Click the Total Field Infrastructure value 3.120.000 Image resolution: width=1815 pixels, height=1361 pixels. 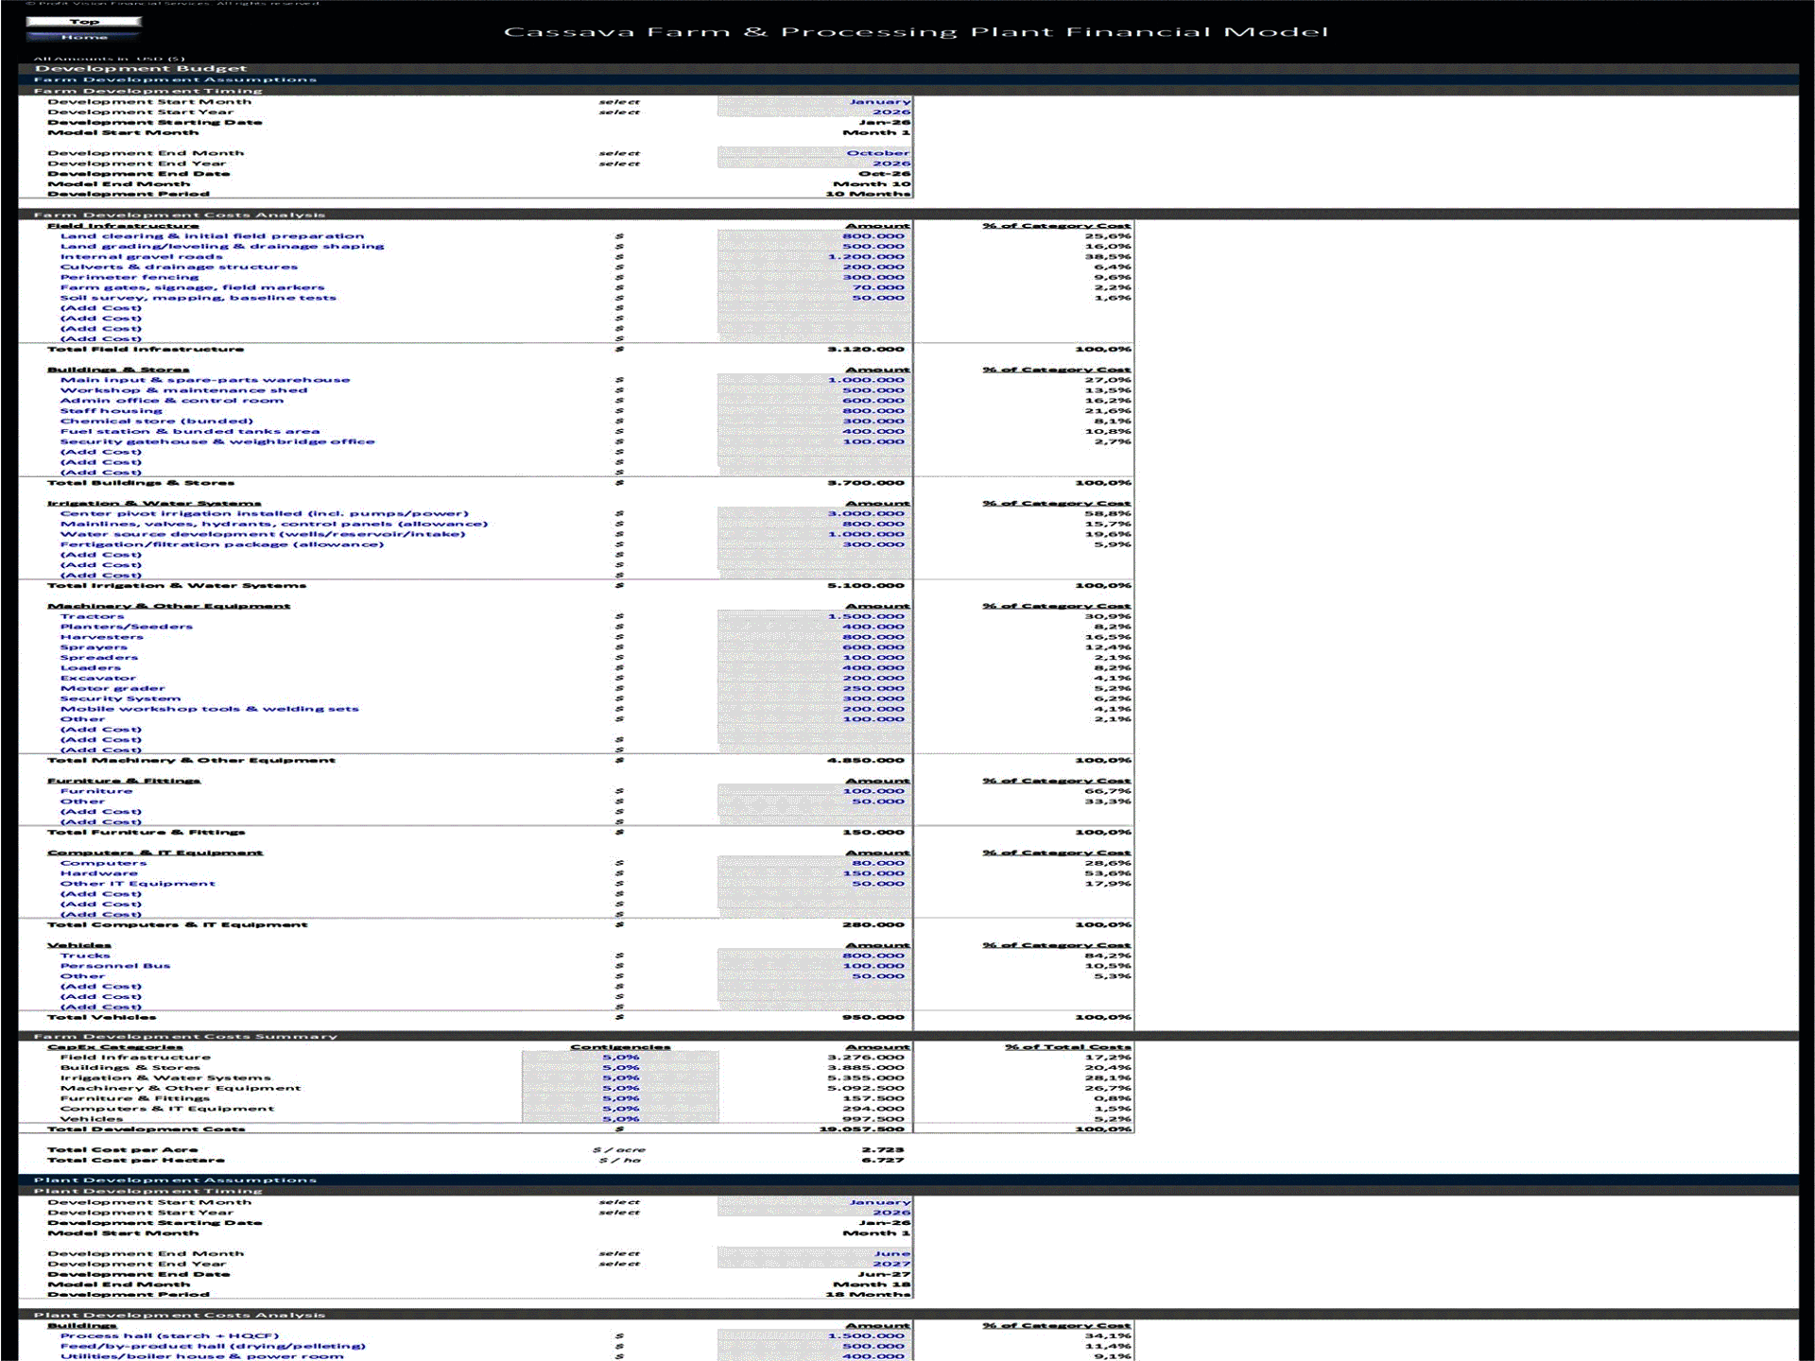[866, 350]
